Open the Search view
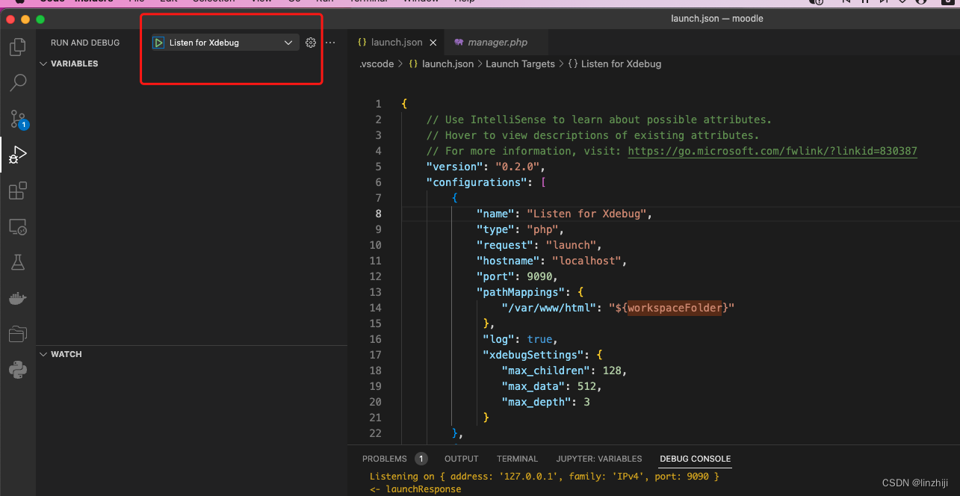This screenshot has width=960, height=496. coord(17,82)
